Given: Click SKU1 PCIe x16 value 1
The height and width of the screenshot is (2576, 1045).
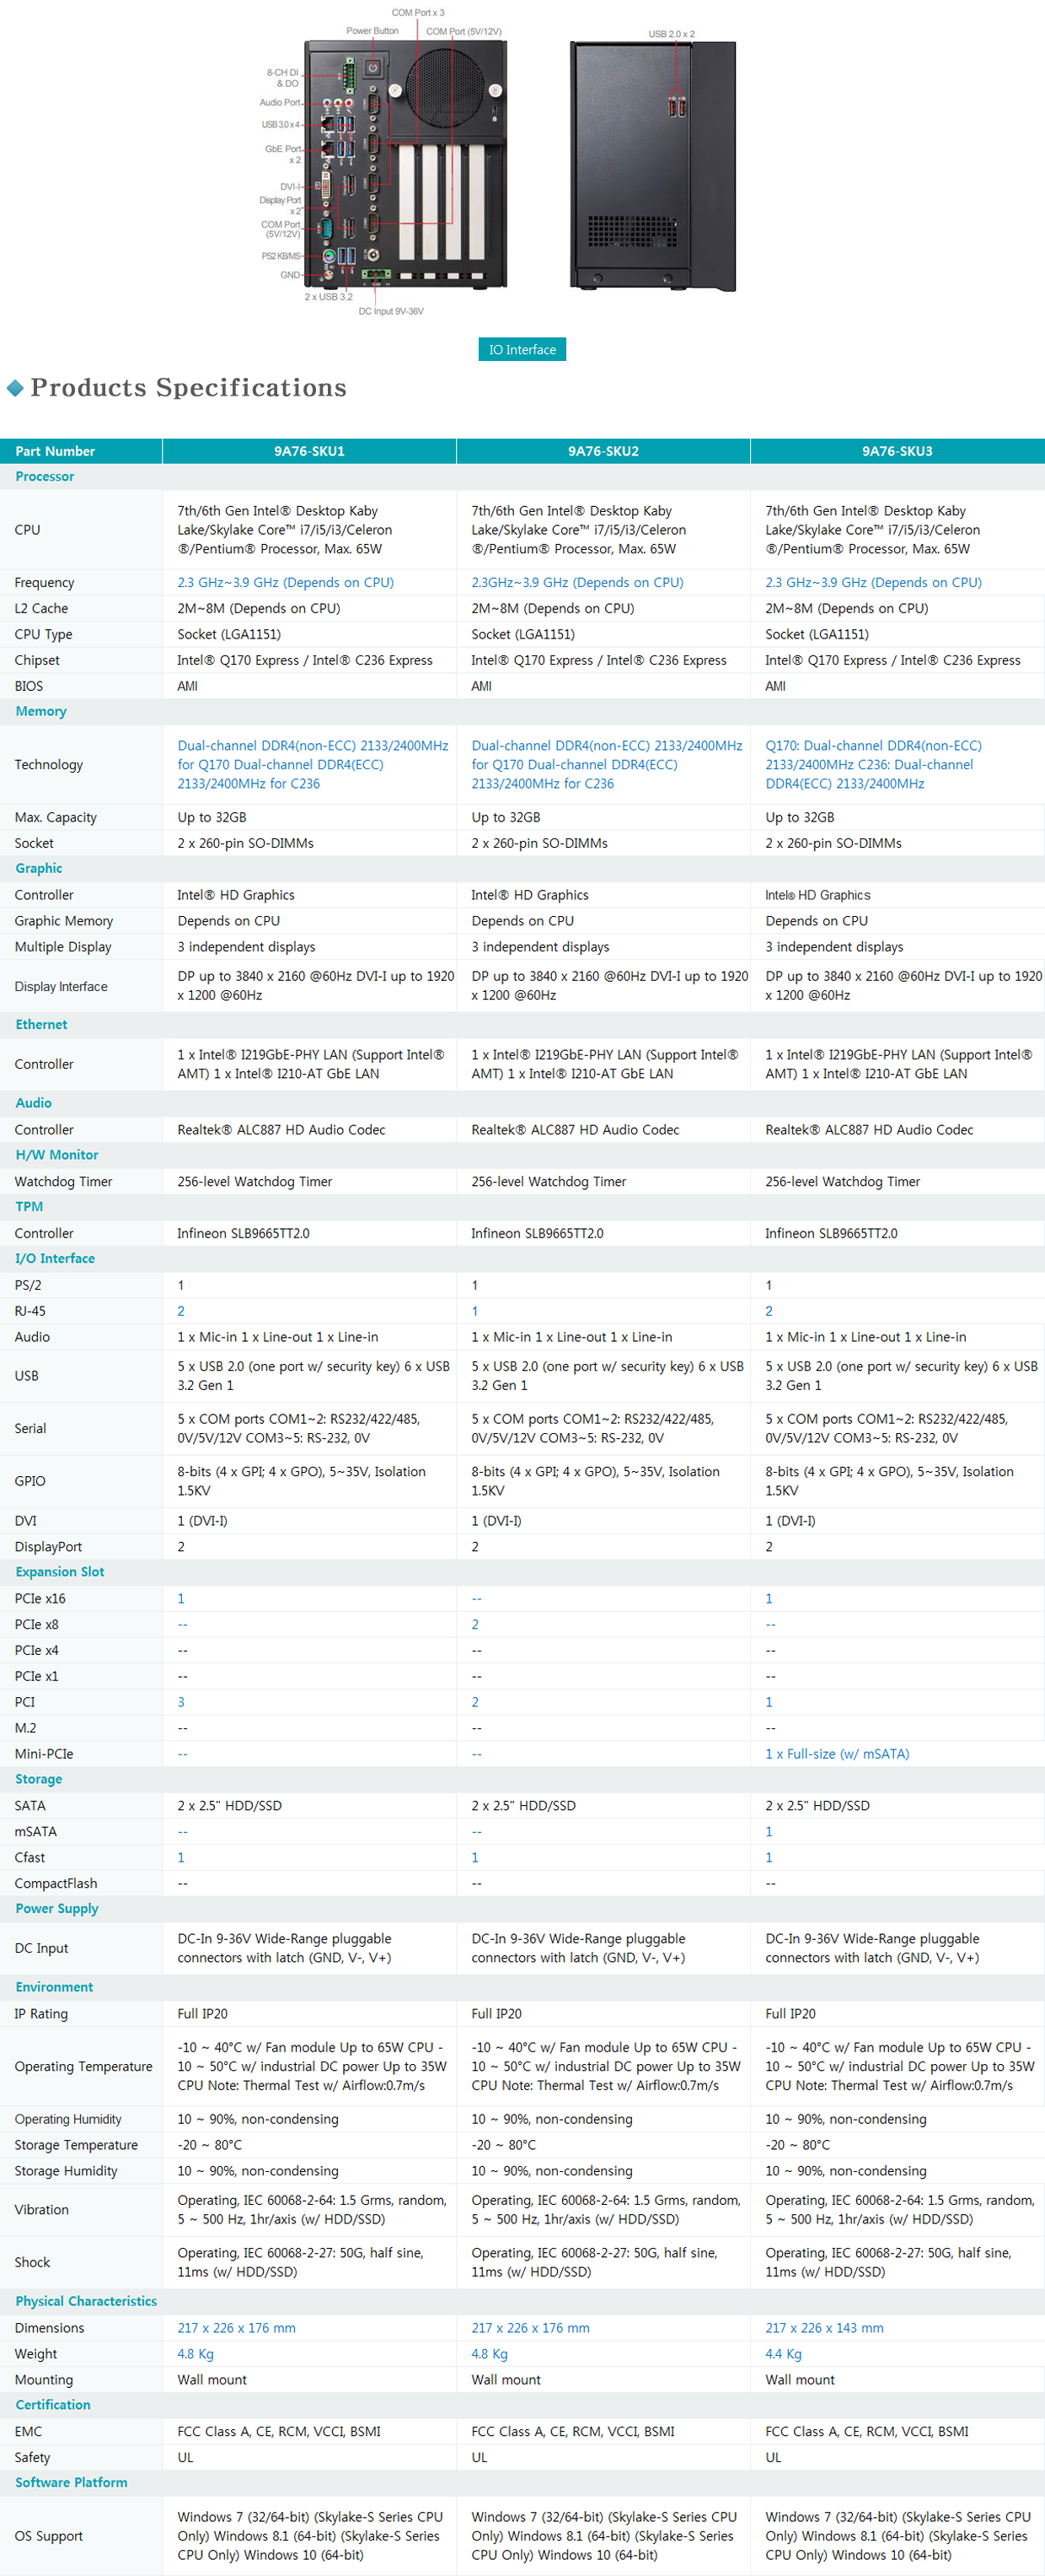Looking at the screenshot, I should coord(181,1599).
